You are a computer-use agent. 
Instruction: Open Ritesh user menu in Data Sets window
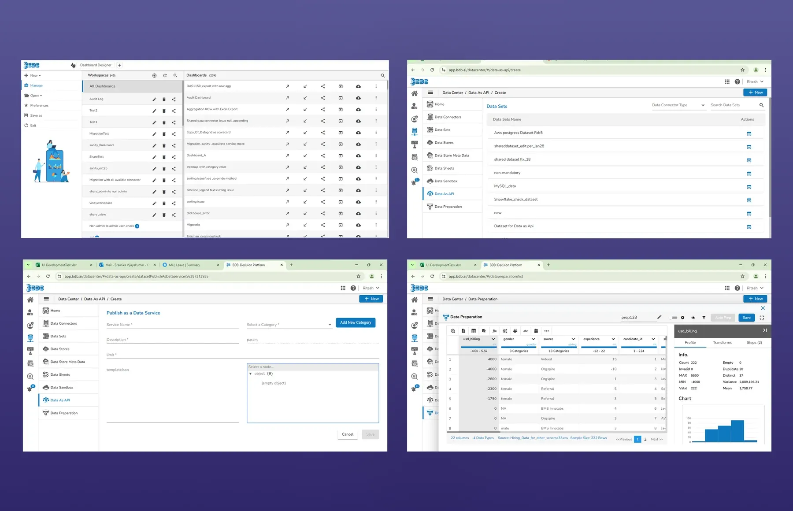pyautogui.click(x=755, y=81)
